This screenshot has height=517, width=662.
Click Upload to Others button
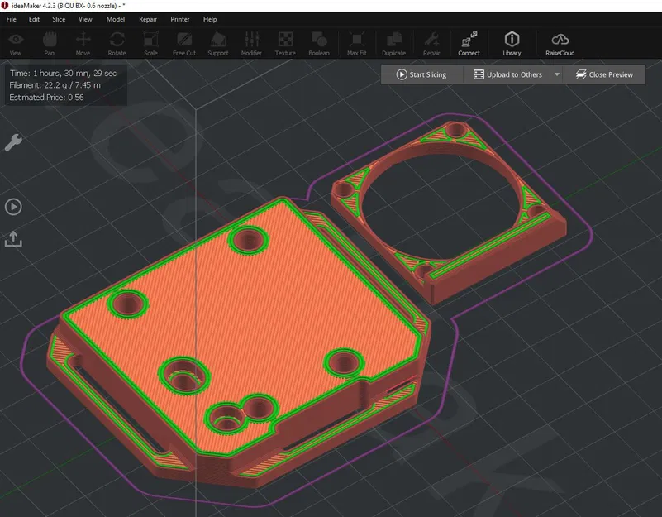click(508, 74)
